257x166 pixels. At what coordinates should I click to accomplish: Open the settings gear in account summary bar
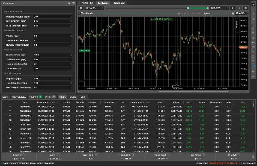pyautogui.click(x=253, y=157)
